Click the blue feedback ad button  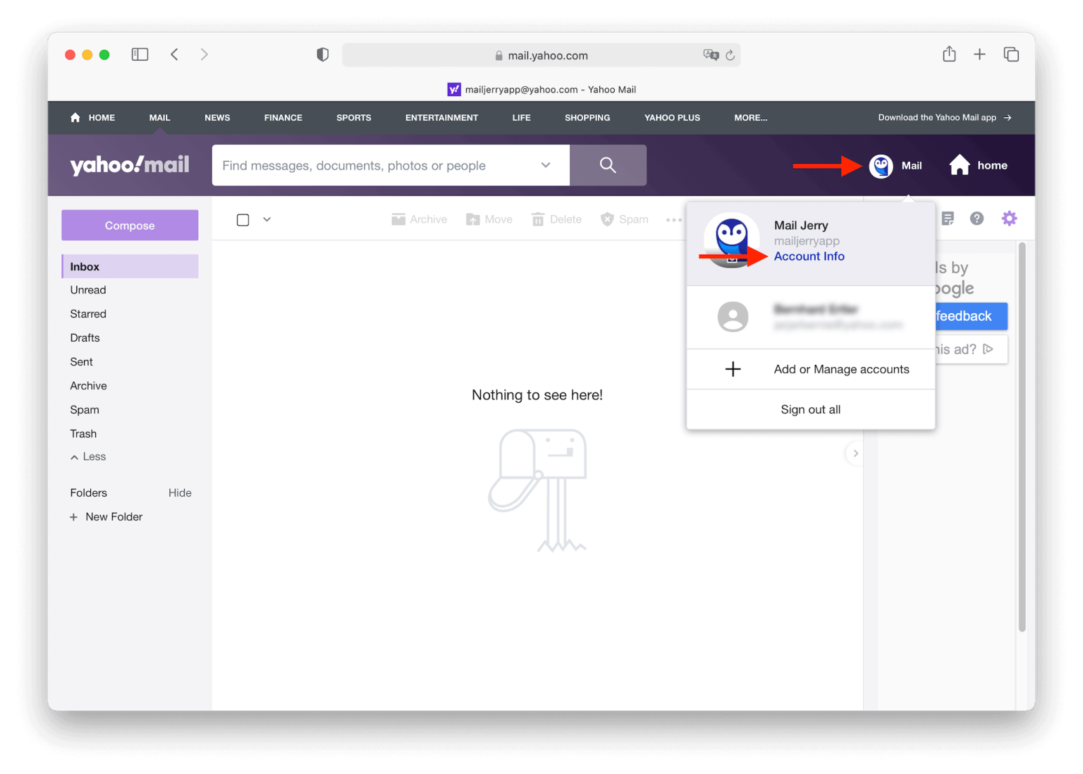tap(971, 316)
